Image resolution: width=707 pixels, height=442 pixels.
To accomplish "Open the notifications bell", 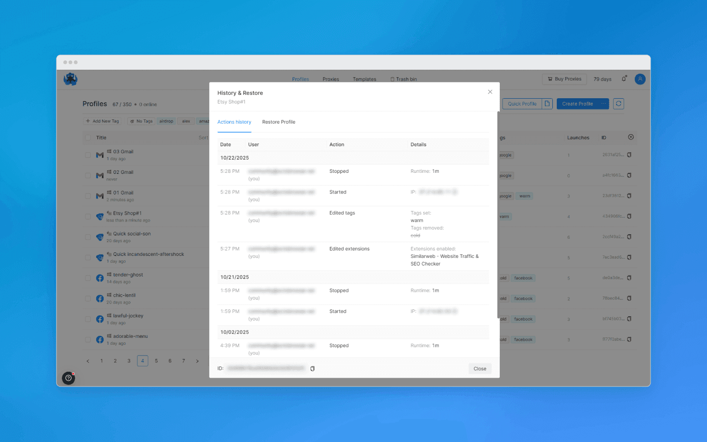I will pos(624,79).
